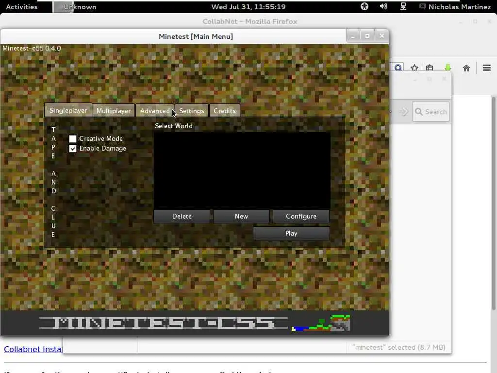The image size is (497, 373).
Task: Close the Minetest Main Menu window
Action: [x=382, y=36]
